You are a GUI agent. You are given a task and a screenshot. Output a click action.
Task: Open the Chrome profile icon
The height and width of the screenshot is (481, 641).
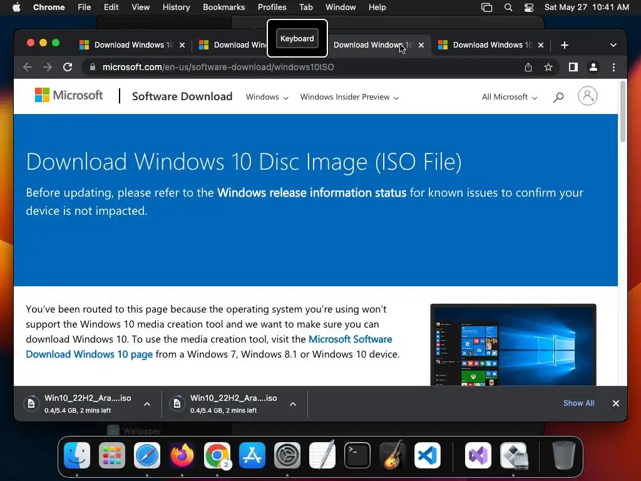tap(593, 67)
